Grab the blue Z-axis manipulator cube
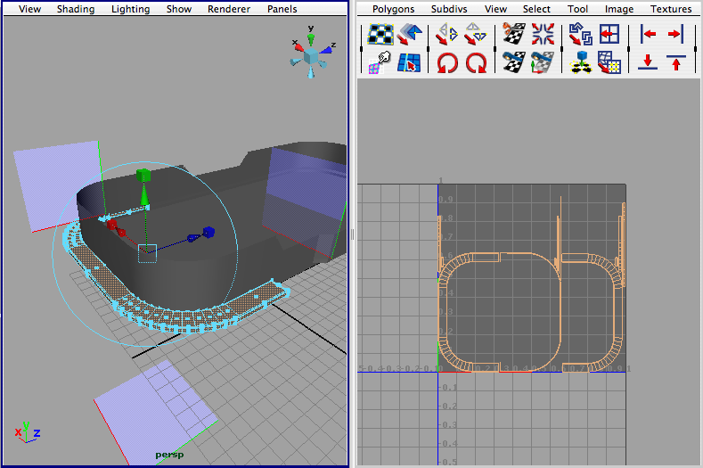 pyautogui.click(x=208, y=232)
